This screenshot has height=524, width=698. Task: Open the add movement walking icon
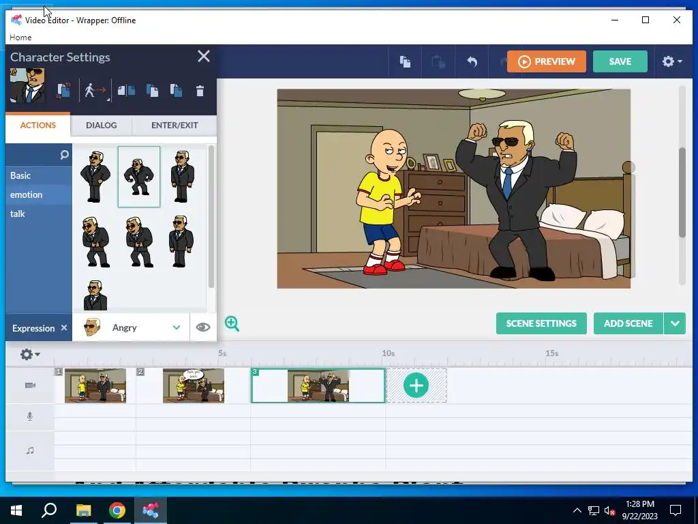pos(95,91)
